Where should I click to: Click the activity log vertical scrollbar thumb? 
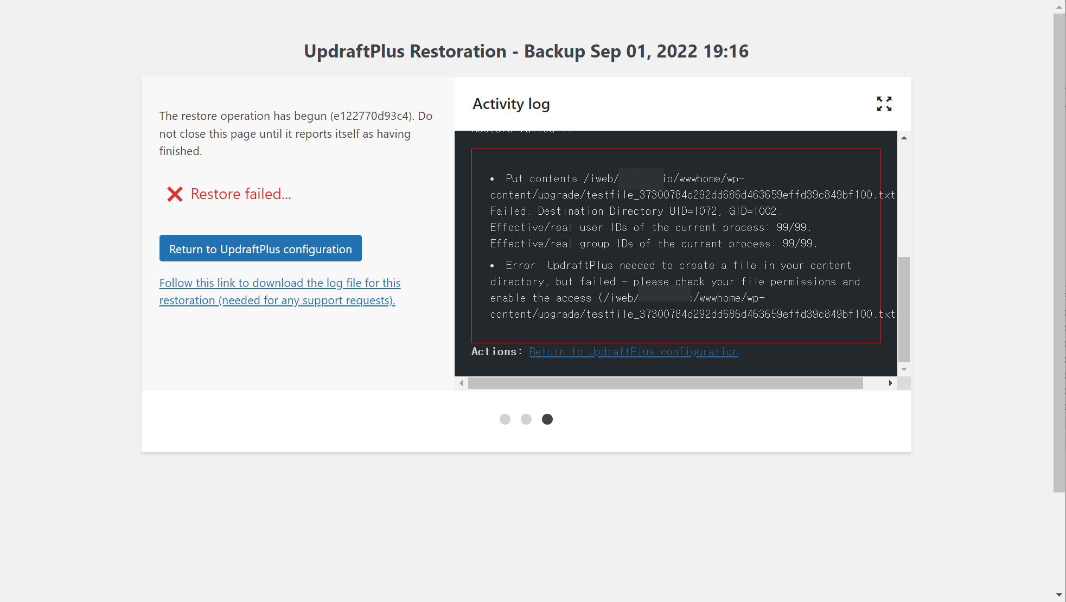pyautogui.click(x=904, y=309)
